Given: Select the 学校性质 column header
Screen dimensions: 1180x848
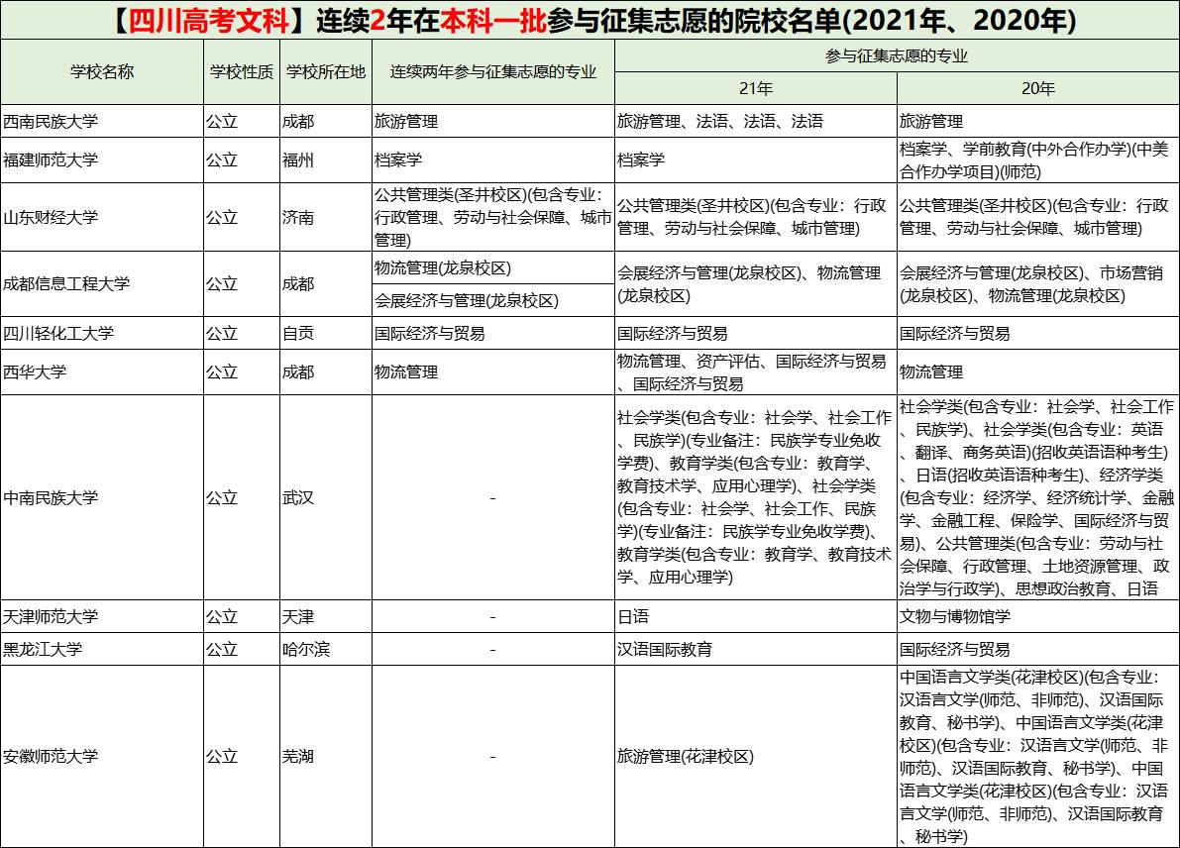Looking at the screenshot, I should click(x=241, y=71).
